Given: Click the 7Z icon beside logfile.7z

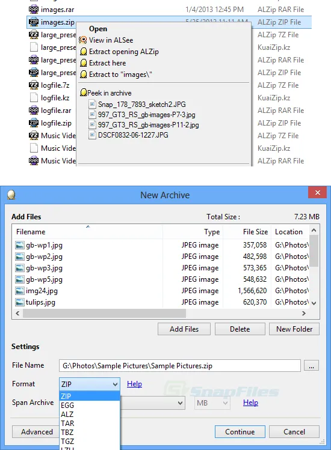Looking at the screenshot, I should coord(34,85).
